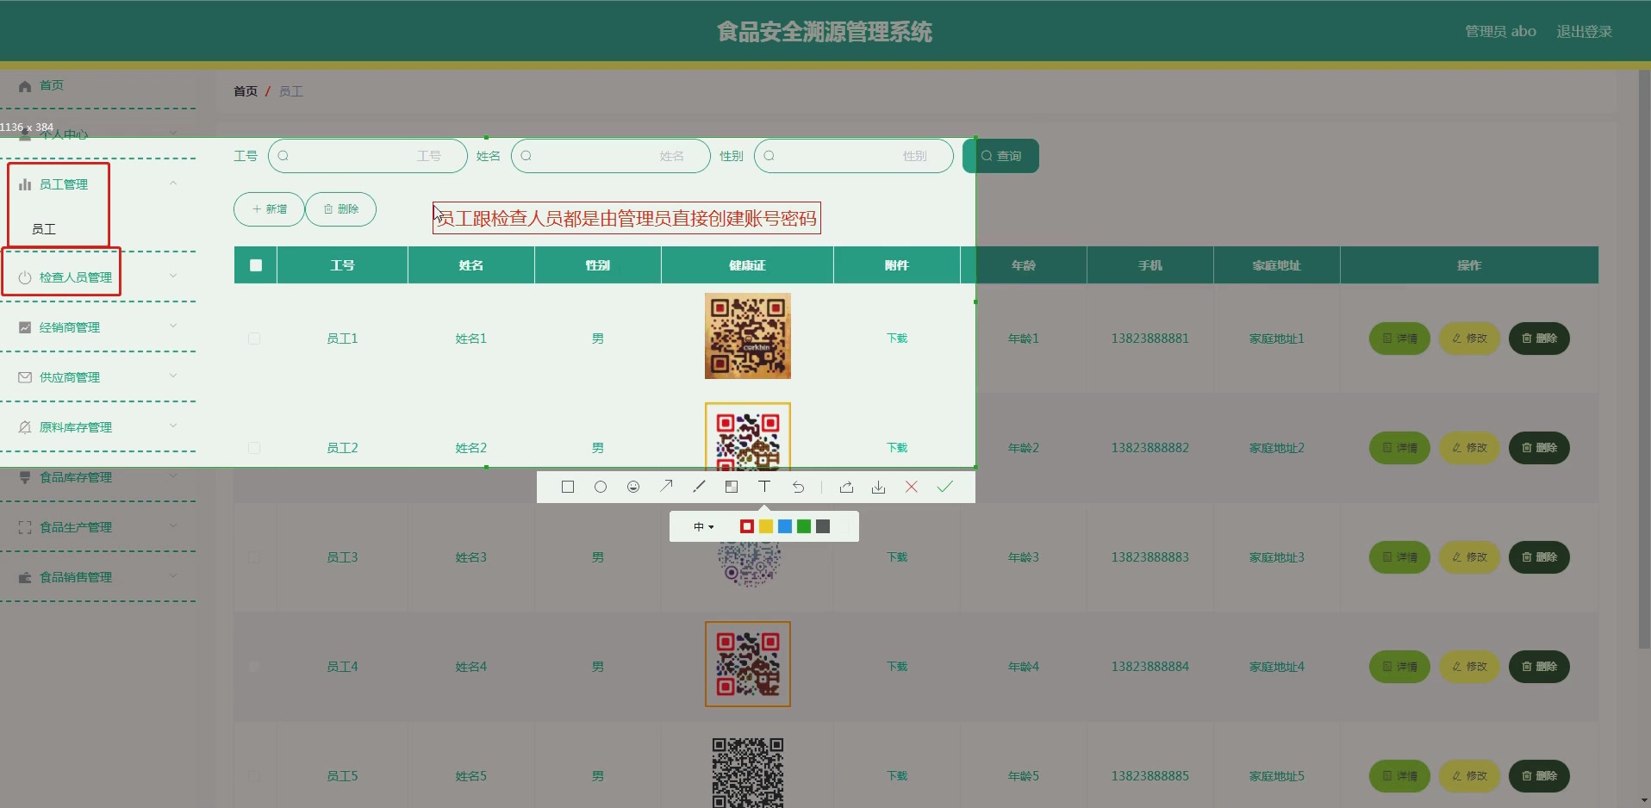Expand 检查人员管理 sidebar menu
Image resolution: width=1651 pixels, height=808 pixels.
pyautogui.click(x=98, y=277)
